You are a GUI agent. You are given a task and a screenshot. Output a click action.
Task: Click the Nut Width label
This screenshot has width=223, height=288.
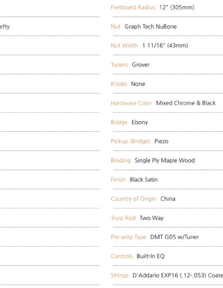124,45
